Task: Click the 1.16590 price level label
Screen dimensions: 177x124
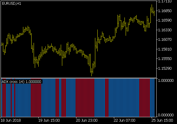Action: pos(165,20)
